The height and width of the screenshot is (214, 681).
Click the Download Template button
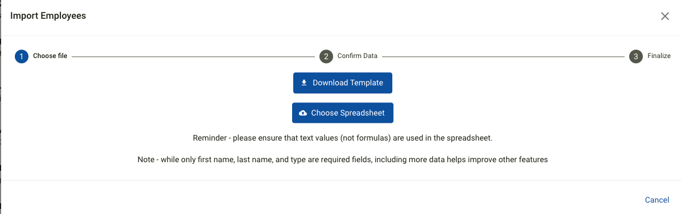[343, 83]
